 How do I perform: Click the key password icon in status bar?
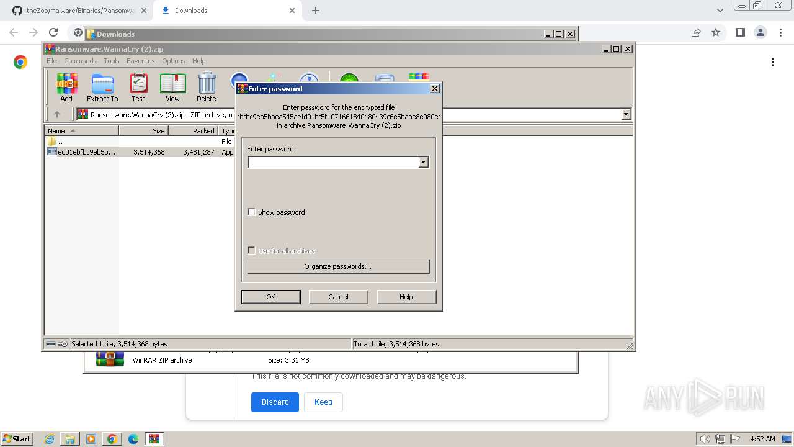click(63, 344)
